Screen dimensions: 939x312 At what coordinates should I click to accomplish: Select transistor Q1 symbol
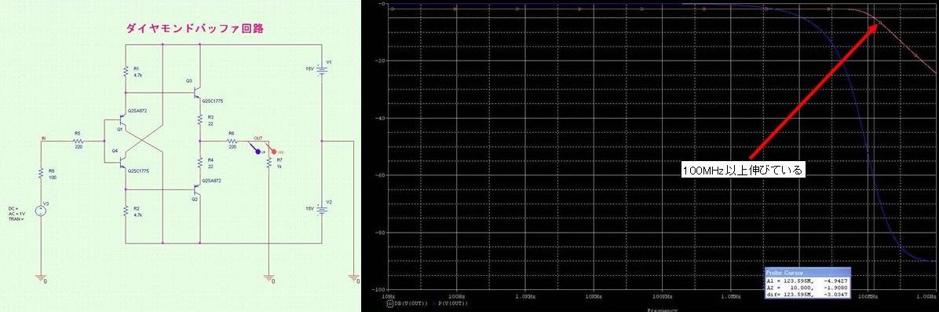click(x=123, y=120)
